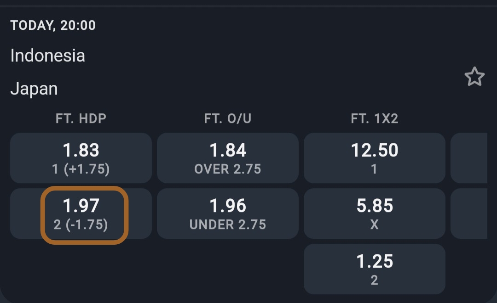Click the FT. O/U column header

(x=228, y=119)
